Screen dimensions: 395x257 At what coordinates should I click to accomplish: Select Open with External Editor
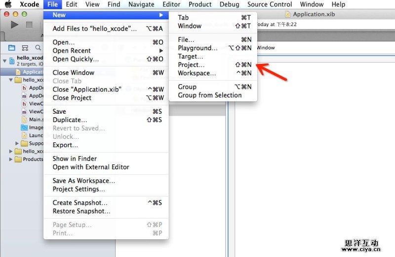coord(106,167)
